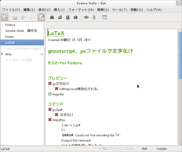This screenshot has width=182, height=152.
Task: Toggle the 文字化け checkbox under ps2pdf
Action: pyautogui.click(x=57, y=115)
